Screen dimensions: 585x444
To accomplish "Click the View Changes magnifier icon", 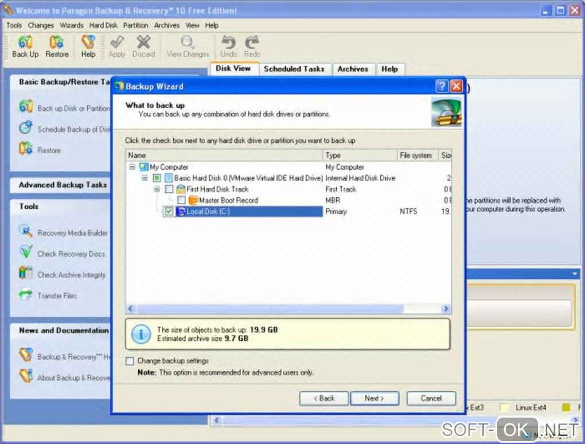I will [188, 42].
